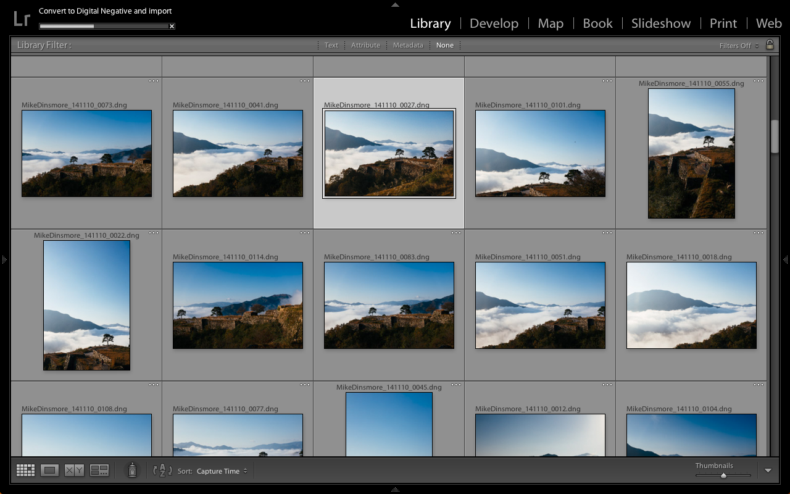
Task: Select thumbnail MikeDinsmore_141110_0108.dng
Action: click(x=86, y=435)
